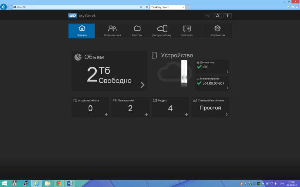Open a new browser tab
The width and height of the screenshot is (300, 187).
[188, 7]
